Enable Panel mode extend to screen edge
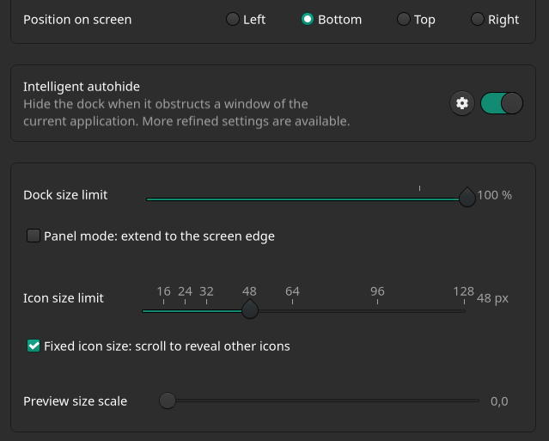This screenshot has height=441, width=549. [34, 236]
